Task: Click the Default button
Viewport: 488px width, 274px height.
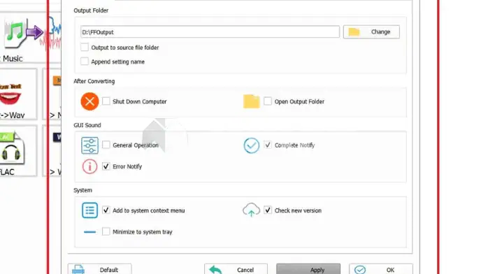Action: click(x=99, y=269)
